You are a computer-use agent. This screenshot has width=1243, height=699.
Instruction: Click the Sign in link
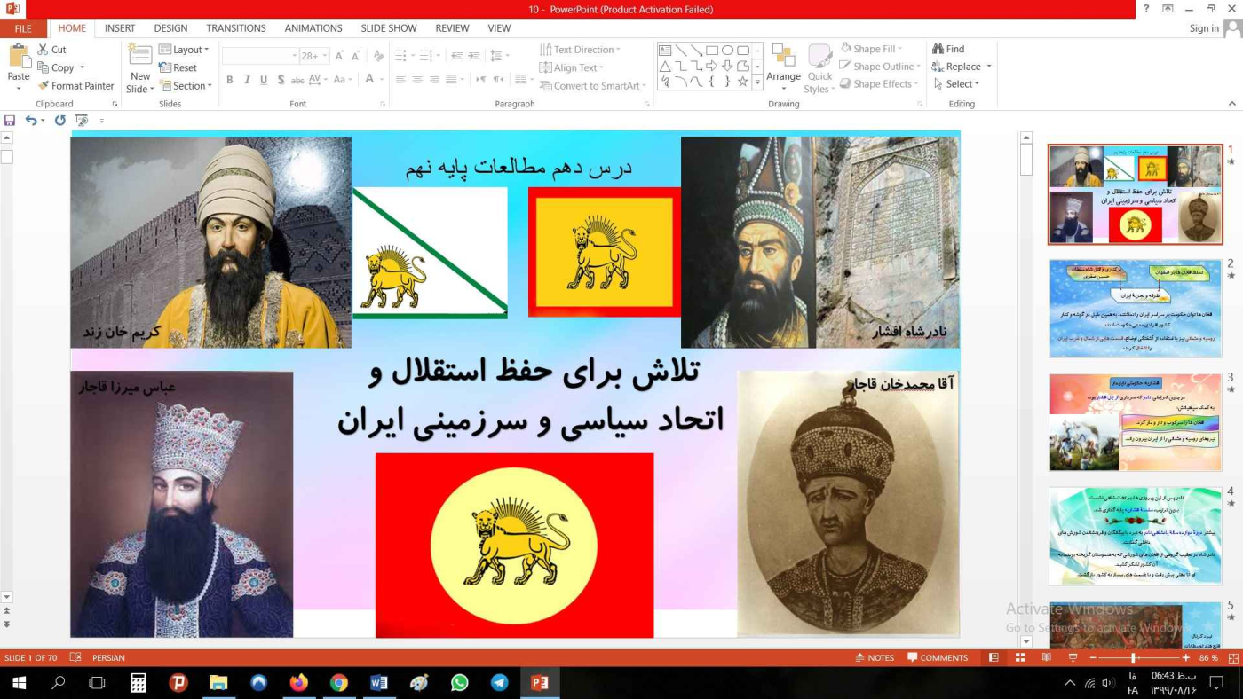click(1204, 28)
